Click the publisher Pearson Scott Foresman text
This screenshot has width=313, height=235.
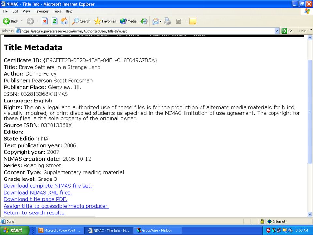coord(62,81)
